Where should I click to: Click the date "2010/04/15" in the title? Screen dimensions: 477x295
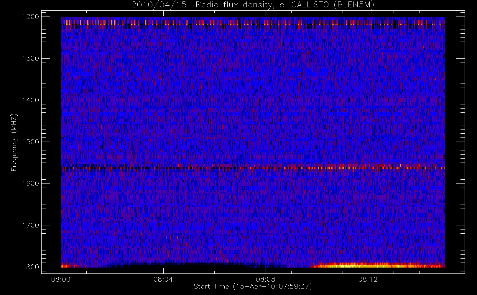coord(159,5)
